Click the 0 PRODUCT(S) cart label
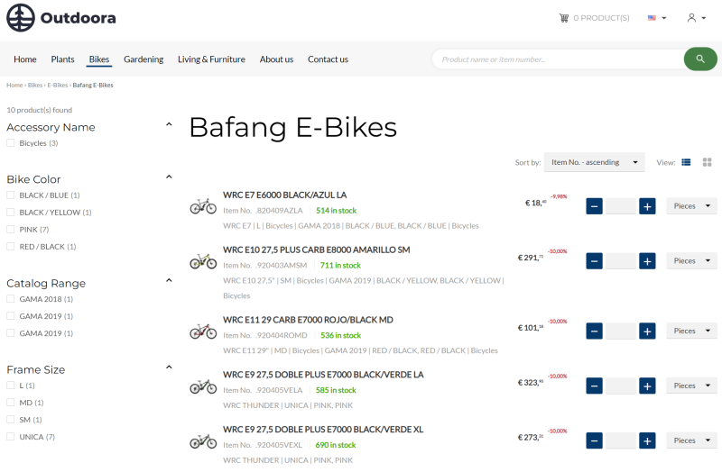The image size is (722, 472). (x=601, y=18)
